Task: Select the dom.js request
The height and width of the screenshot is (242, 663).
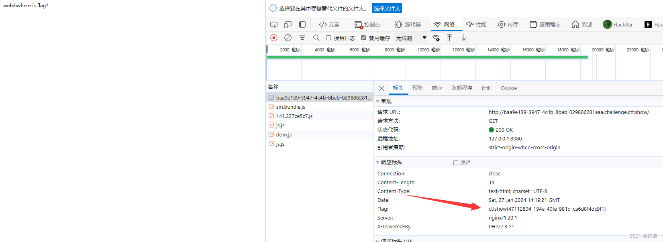Action: (x=320, y=134)
